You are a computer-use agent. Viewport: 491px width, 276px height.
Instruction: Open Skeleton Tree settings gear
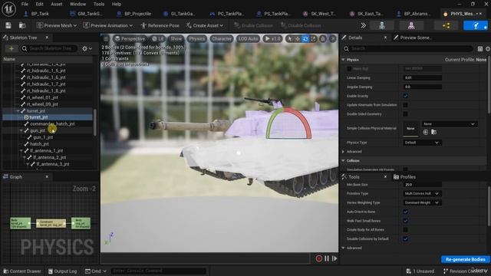pos(87,48)
